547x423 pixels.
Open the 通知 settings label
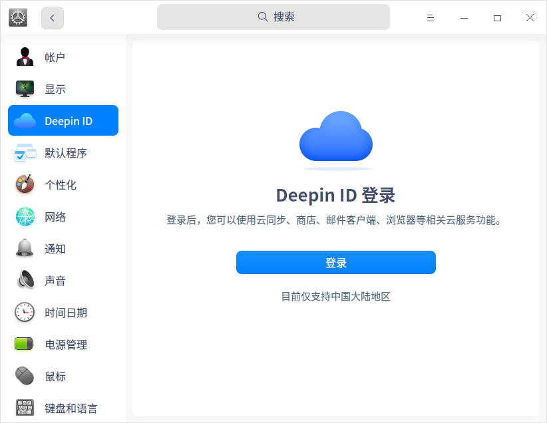click(55, 249)
